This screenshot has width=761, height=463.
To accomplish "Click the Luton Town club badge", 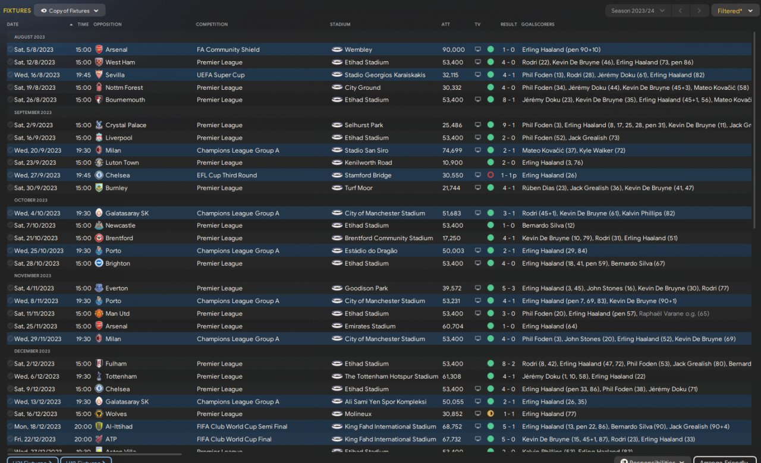I will [x=99, y=163].
